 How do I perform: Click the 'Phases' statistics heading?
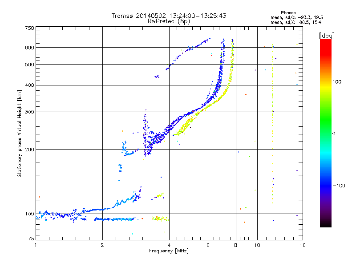coord(288,13)
